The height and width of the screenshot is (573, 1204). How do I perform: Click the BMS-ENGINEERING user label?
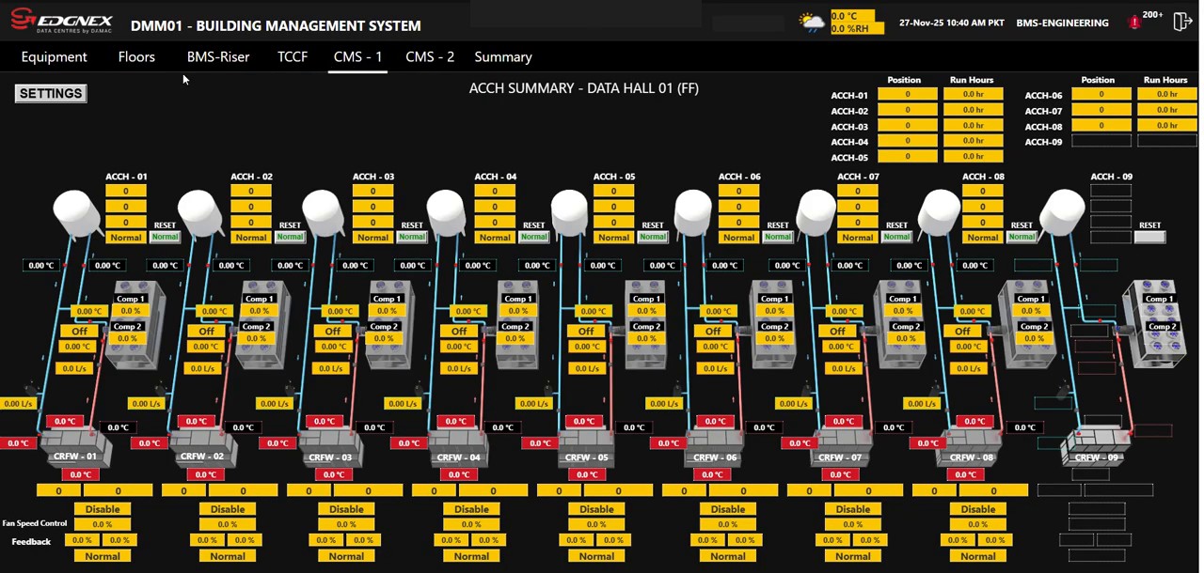point(1062,23)
